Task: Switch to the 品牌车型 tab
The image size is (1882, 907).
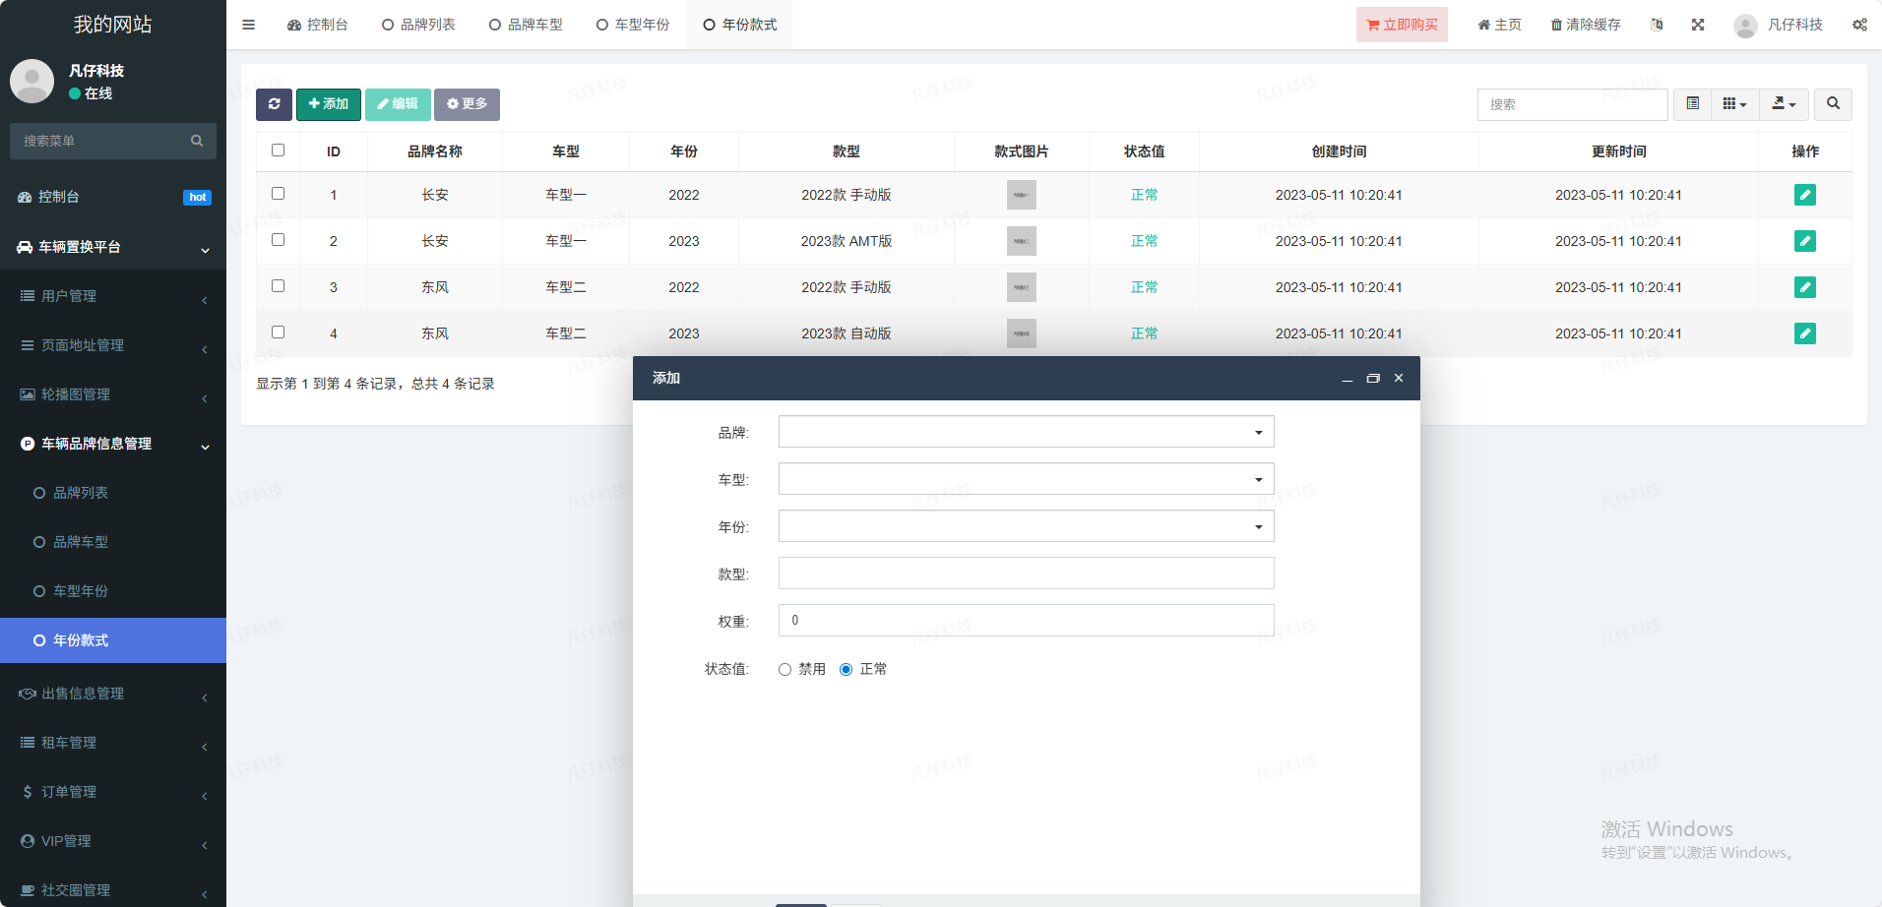Action: 526,25
